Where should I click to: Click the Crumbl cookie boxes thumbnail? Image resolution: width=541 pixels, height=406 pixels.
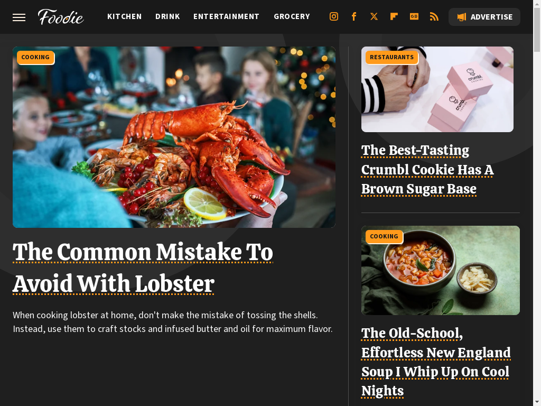437,89
